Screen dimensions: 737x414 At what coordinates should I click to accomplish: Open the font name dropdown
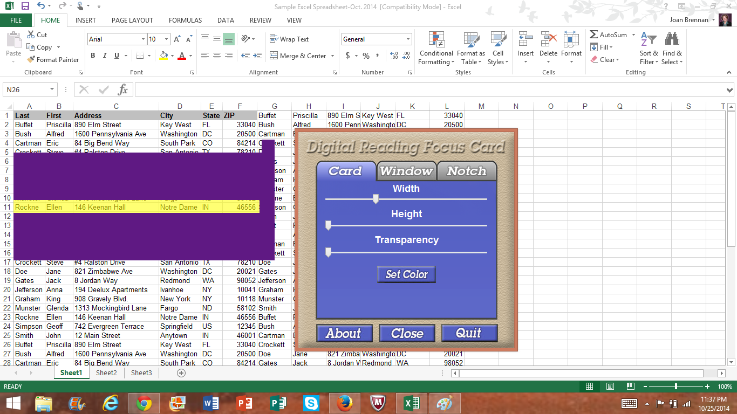[x=142, y=39]
